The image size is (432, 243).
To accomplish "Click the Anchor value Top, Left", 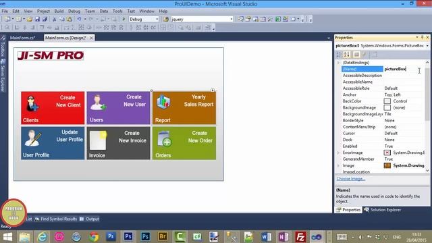I will [x=393, y=94].
